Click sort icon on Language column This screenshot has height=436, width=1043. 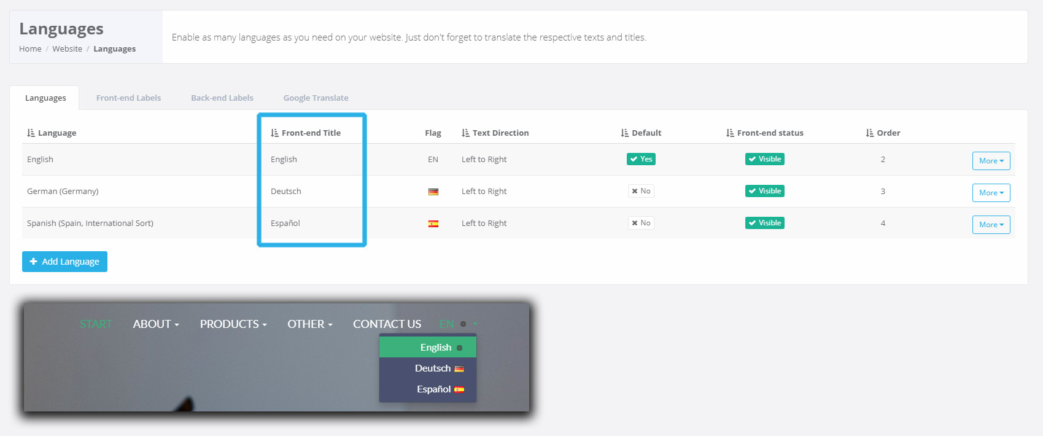31,133
